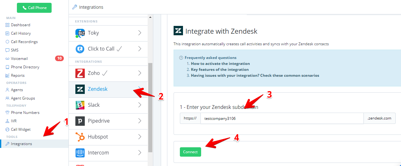
Task: Click the Call Phone button
Action: click(x=34, y=8)
